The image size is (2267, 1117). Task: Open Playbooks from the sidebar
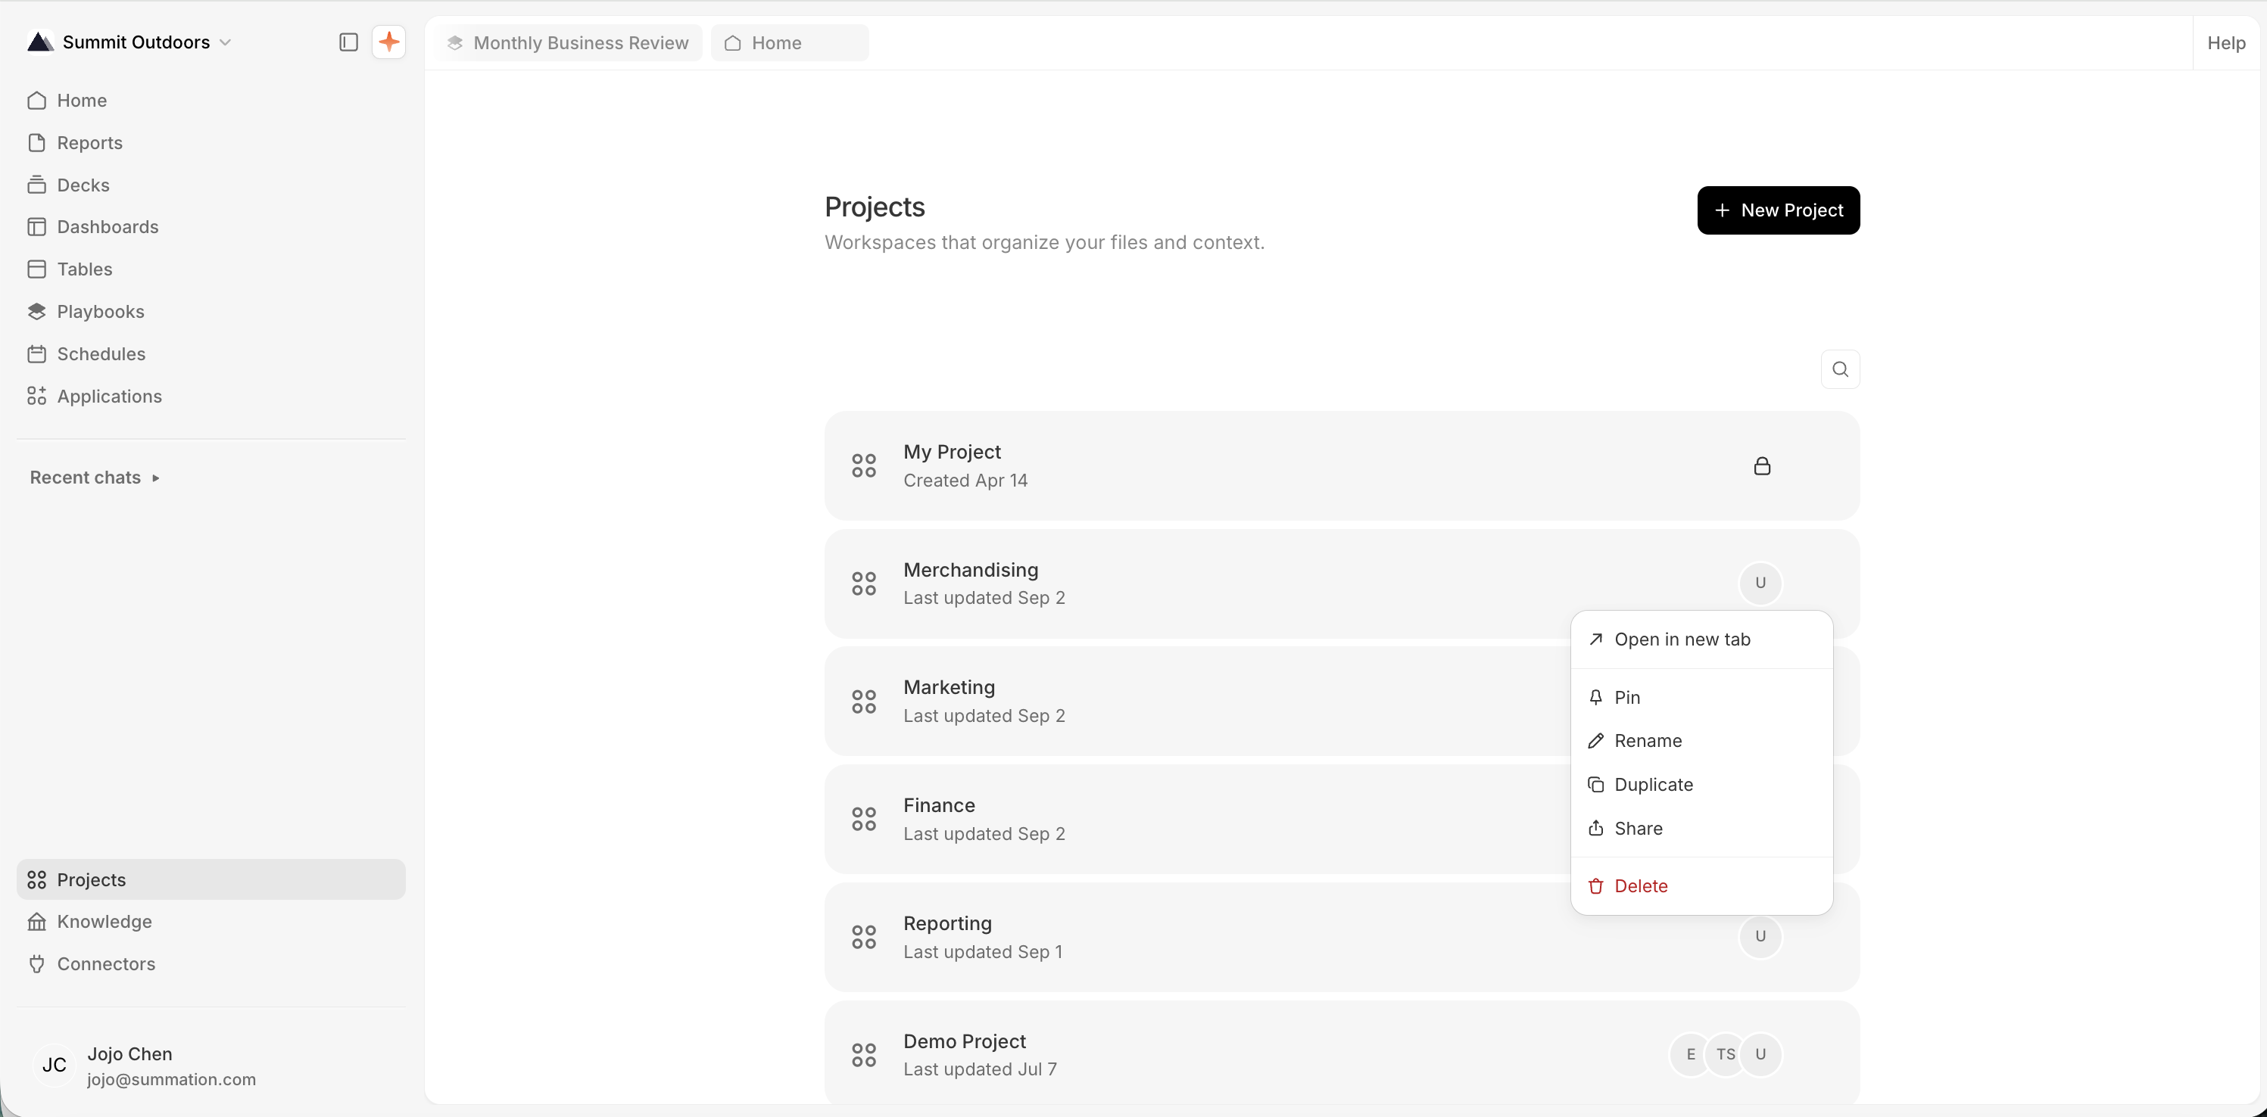pyautogui.click(x=211, y=311)
